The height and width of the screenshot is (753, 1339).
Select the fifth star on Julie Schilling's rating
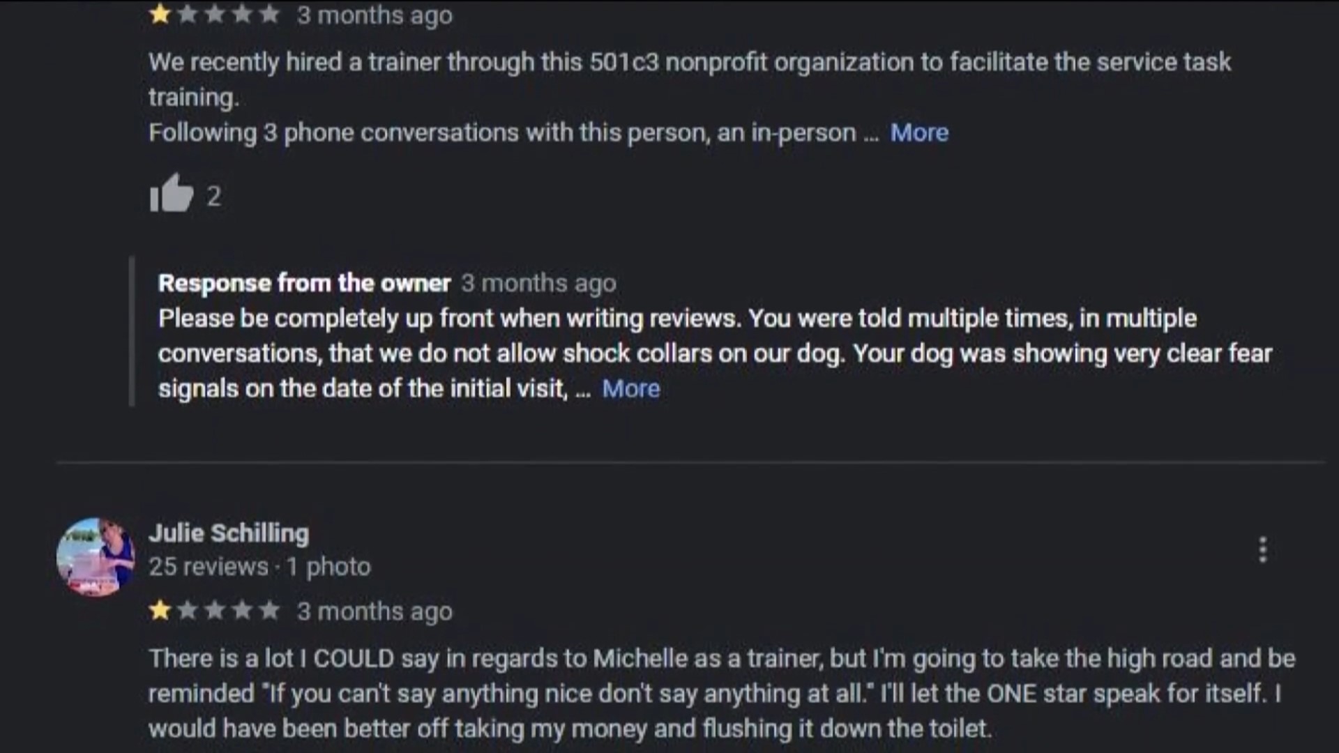[x=271, y=611]
